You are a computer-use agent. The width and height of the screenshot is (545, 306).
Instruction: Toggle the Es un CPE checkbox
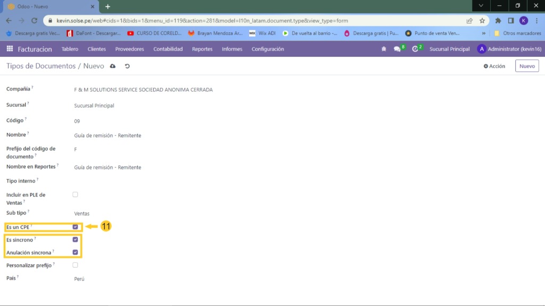pos(75,227)
